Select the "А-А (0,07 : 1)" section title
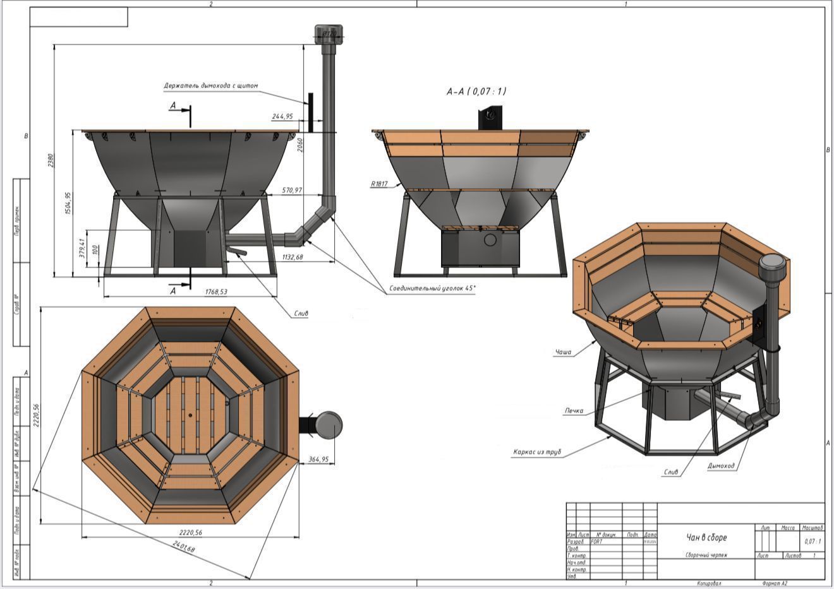The width and height of the screenshot is (834, 589). (476, 92)
